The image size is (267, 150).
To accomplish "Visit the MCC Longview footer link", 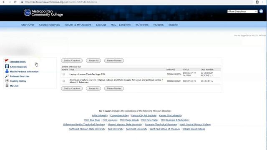I will click(x=110, y=120).
